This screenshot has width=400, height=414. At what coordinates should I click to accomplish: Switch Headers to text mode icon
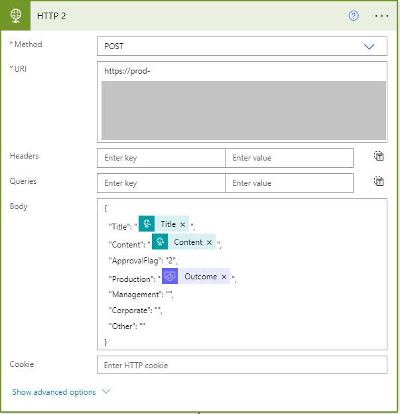coord(379,157)
